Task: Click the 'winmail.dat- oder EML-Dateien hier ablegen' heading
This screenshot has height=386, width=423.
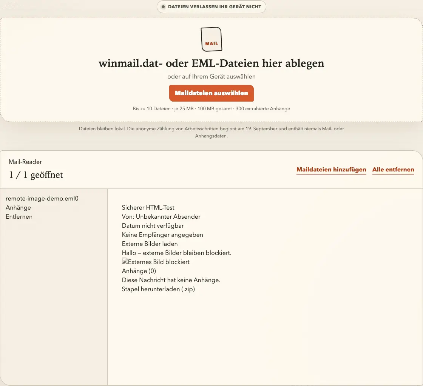Action: coord(211,63)
